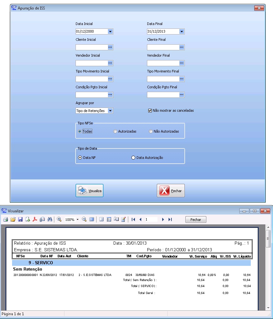Image resolution: width=273 pixels, height=319 pixels.
Task: Click the red Fechar button in the form
Action: pyautogui.click(x=171, y=191)
